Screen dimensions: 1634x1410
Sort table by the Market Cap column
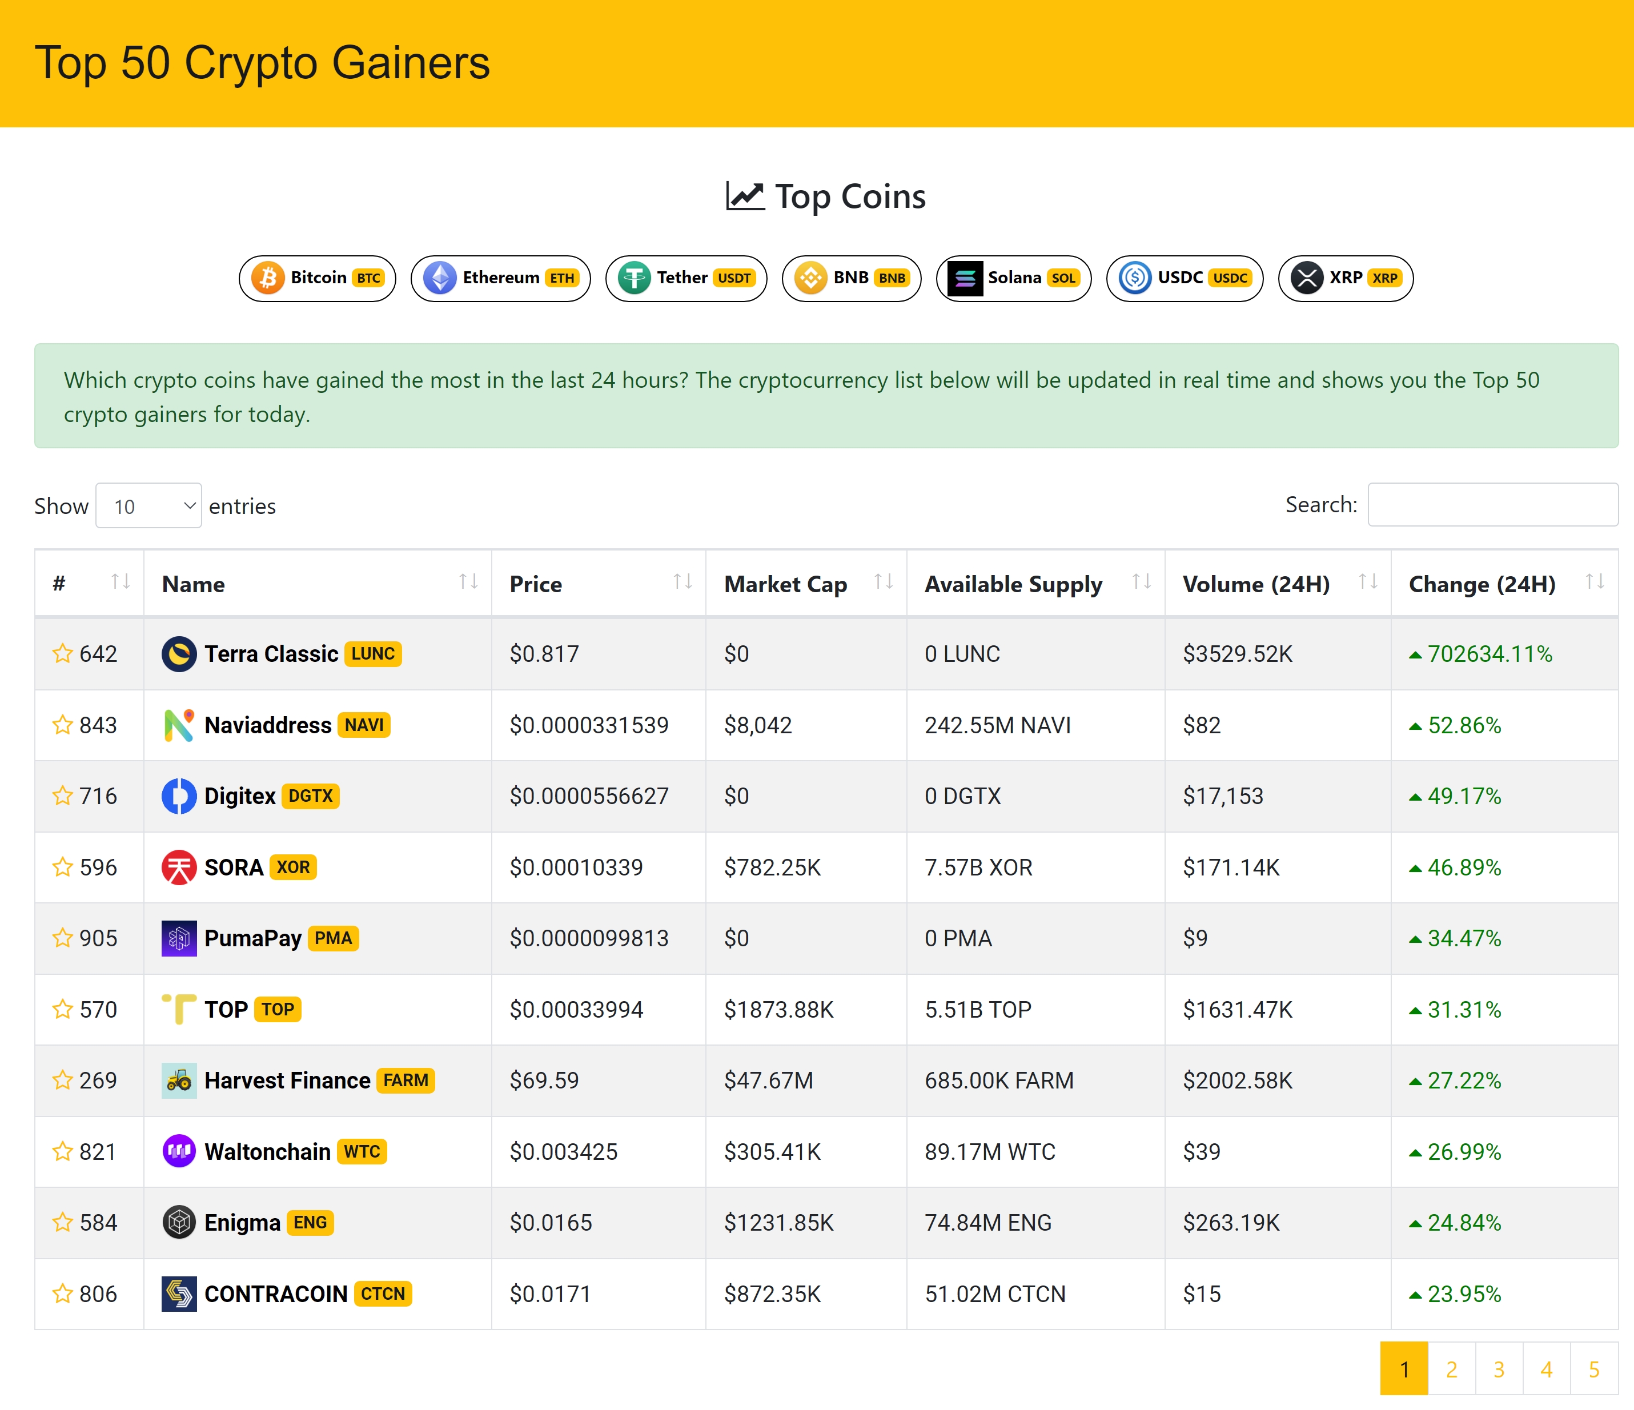tap(807, 584)
